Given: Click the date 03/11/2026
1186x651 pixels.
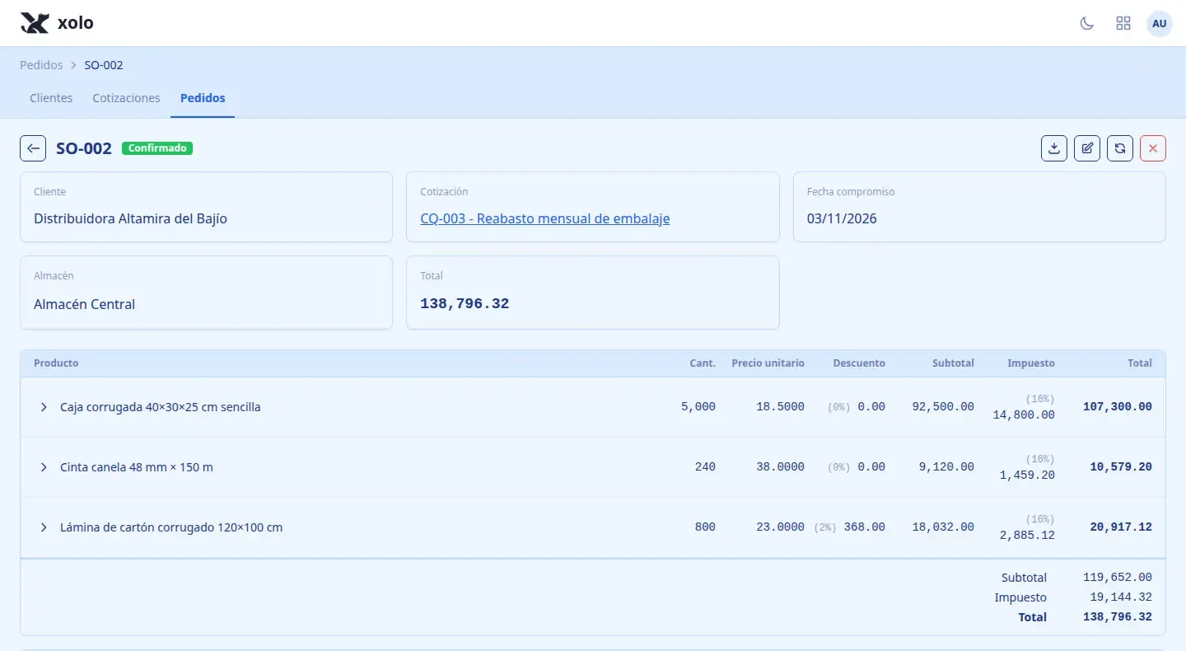Looking at the screenshot, I should 842,218.
